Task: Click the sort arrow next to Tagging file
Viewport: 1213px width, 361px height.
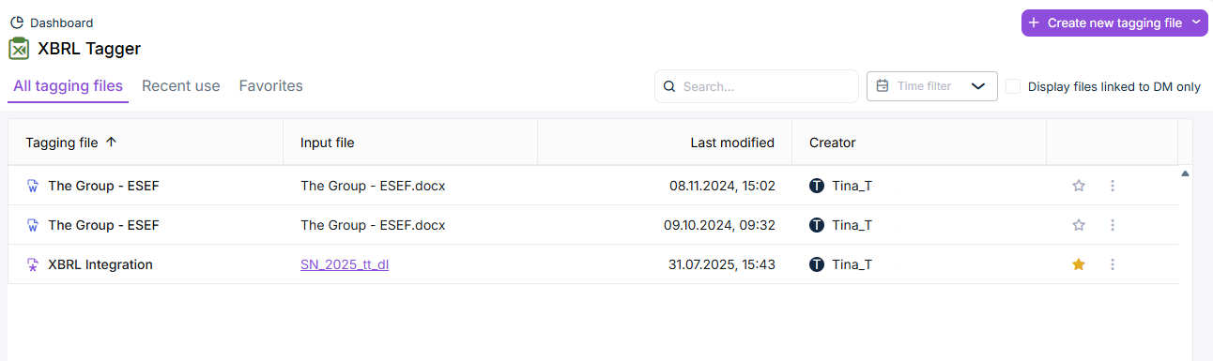Action: [111, 143]
